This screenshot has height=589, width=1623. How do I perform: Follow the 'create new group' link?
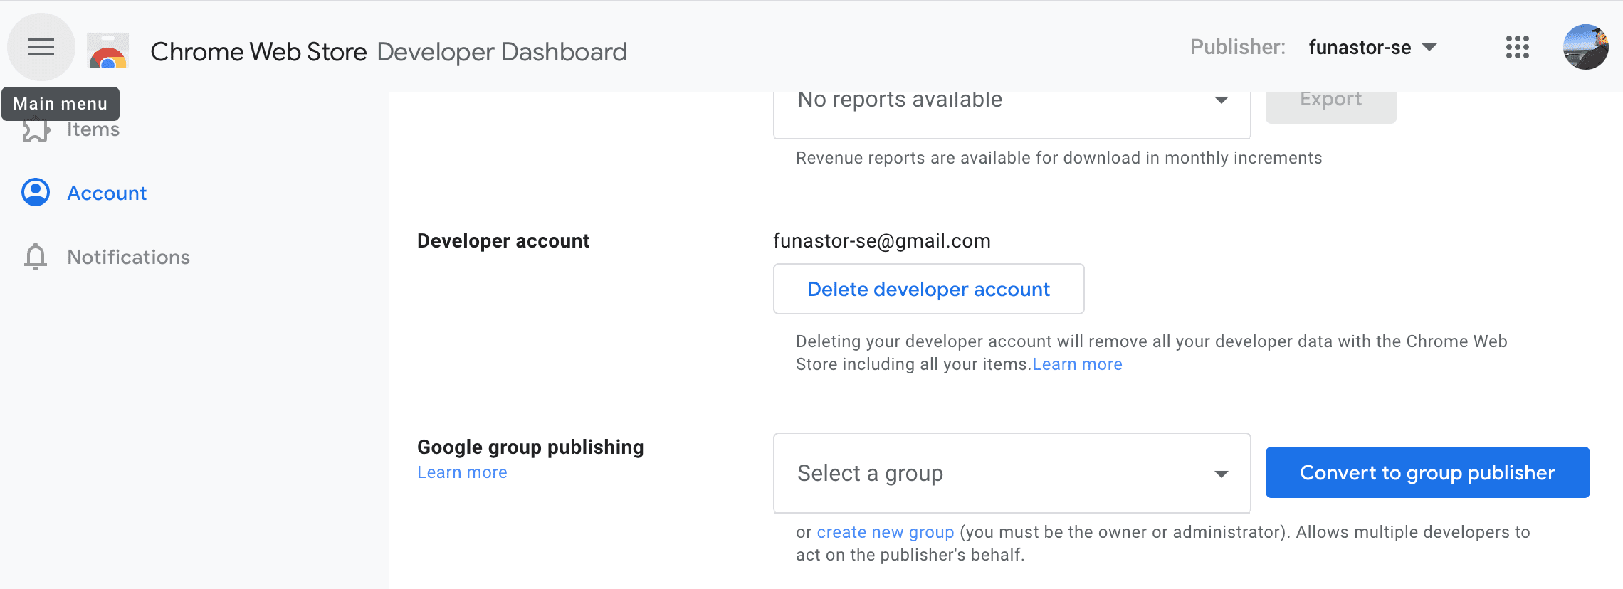[x=885, y=532]
